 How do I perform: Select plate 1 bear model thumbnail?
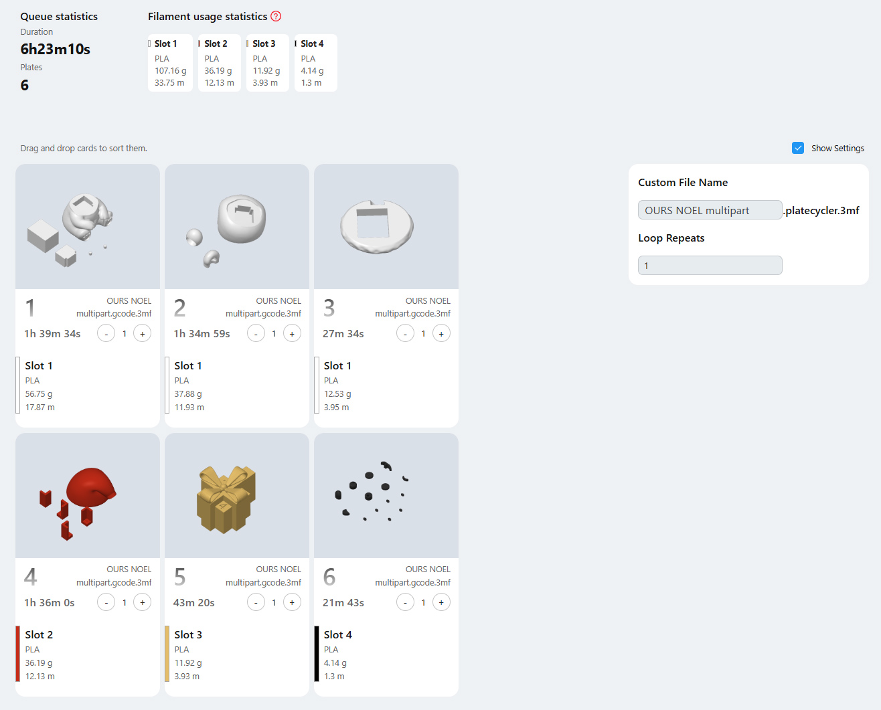(88, 227)
